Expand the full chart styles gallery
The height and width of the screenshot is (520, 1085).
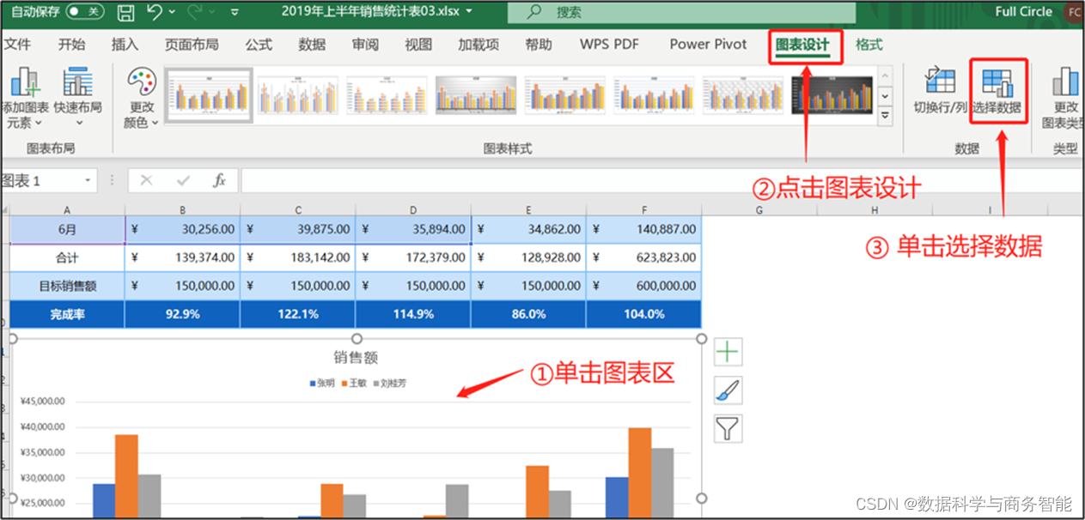tap(885, 114)
